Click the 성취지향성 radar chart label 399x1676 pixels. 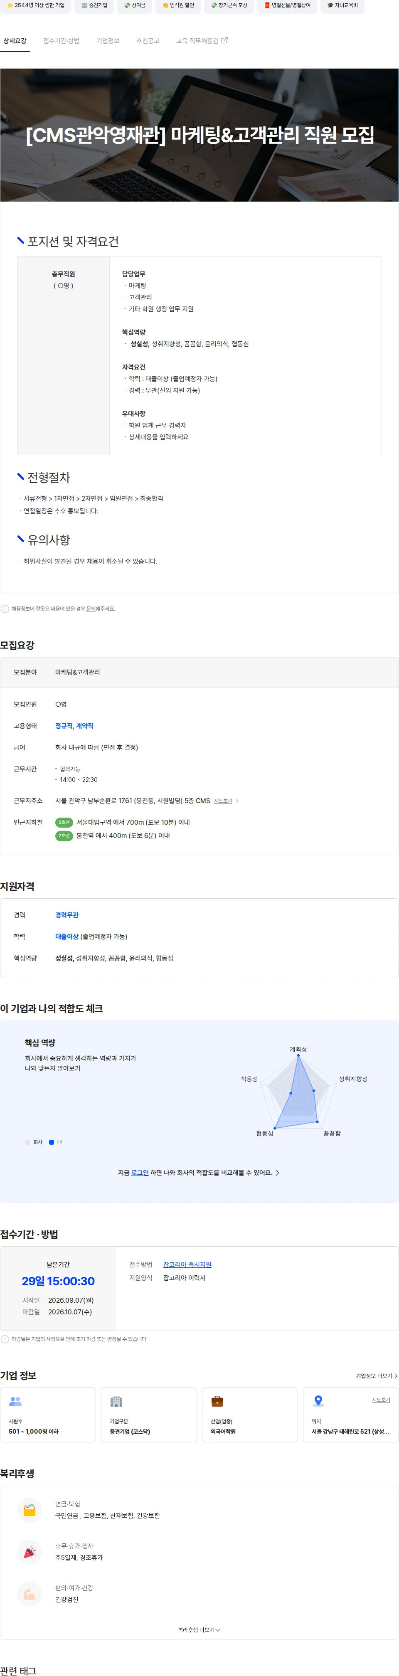coord(353,1079)
